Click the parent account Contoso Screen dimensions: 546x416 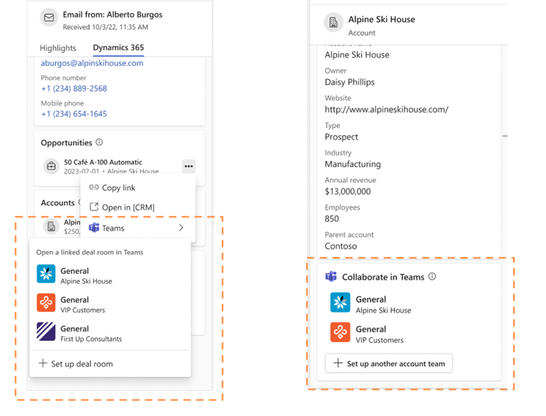tap(341, 246)
